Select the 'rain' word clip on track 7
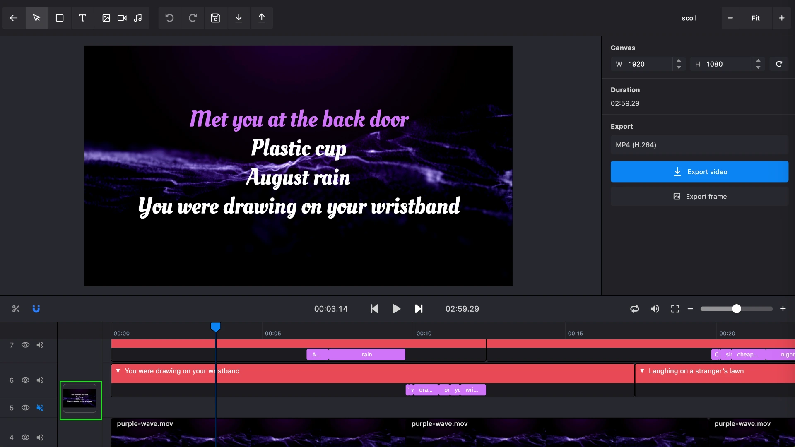 pos(367,355)
